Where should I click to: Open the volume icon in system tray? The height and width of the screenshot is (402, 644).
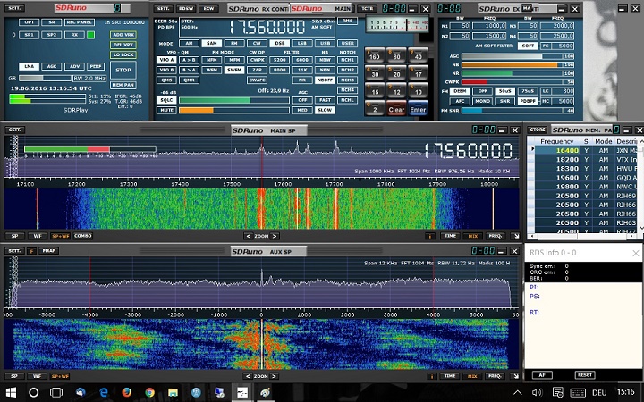click(x=537, y=392)
